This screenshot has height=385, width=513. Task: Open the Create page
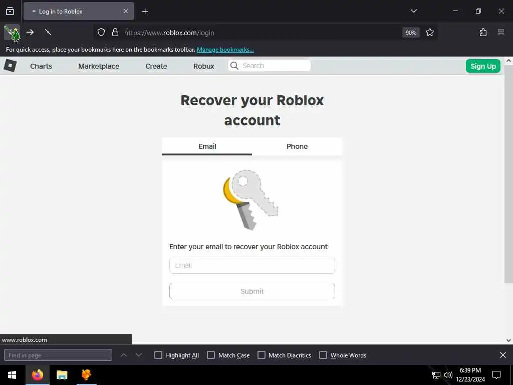tap(156, 66)
